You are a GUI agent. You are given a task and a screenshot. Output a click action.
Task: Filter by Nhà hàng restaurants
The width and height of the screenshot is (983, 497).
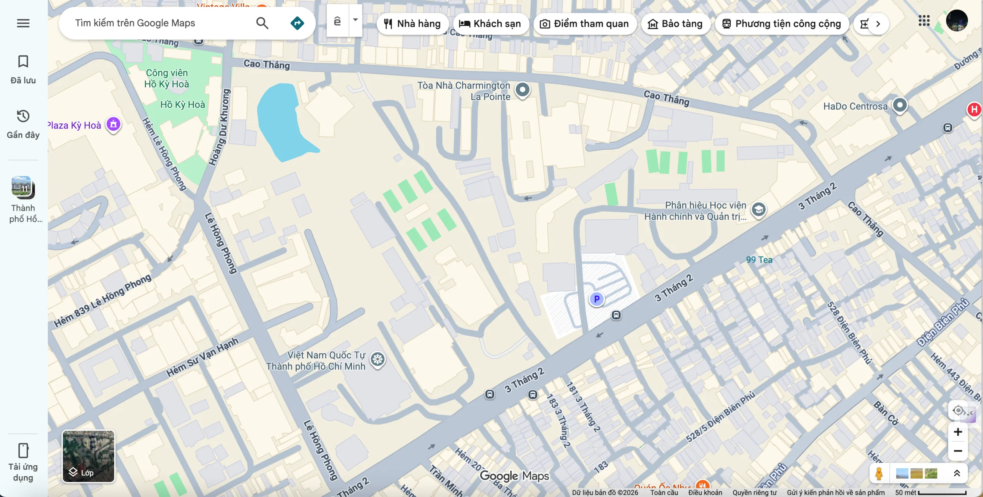pyautogui.click(x=412, y=24)
